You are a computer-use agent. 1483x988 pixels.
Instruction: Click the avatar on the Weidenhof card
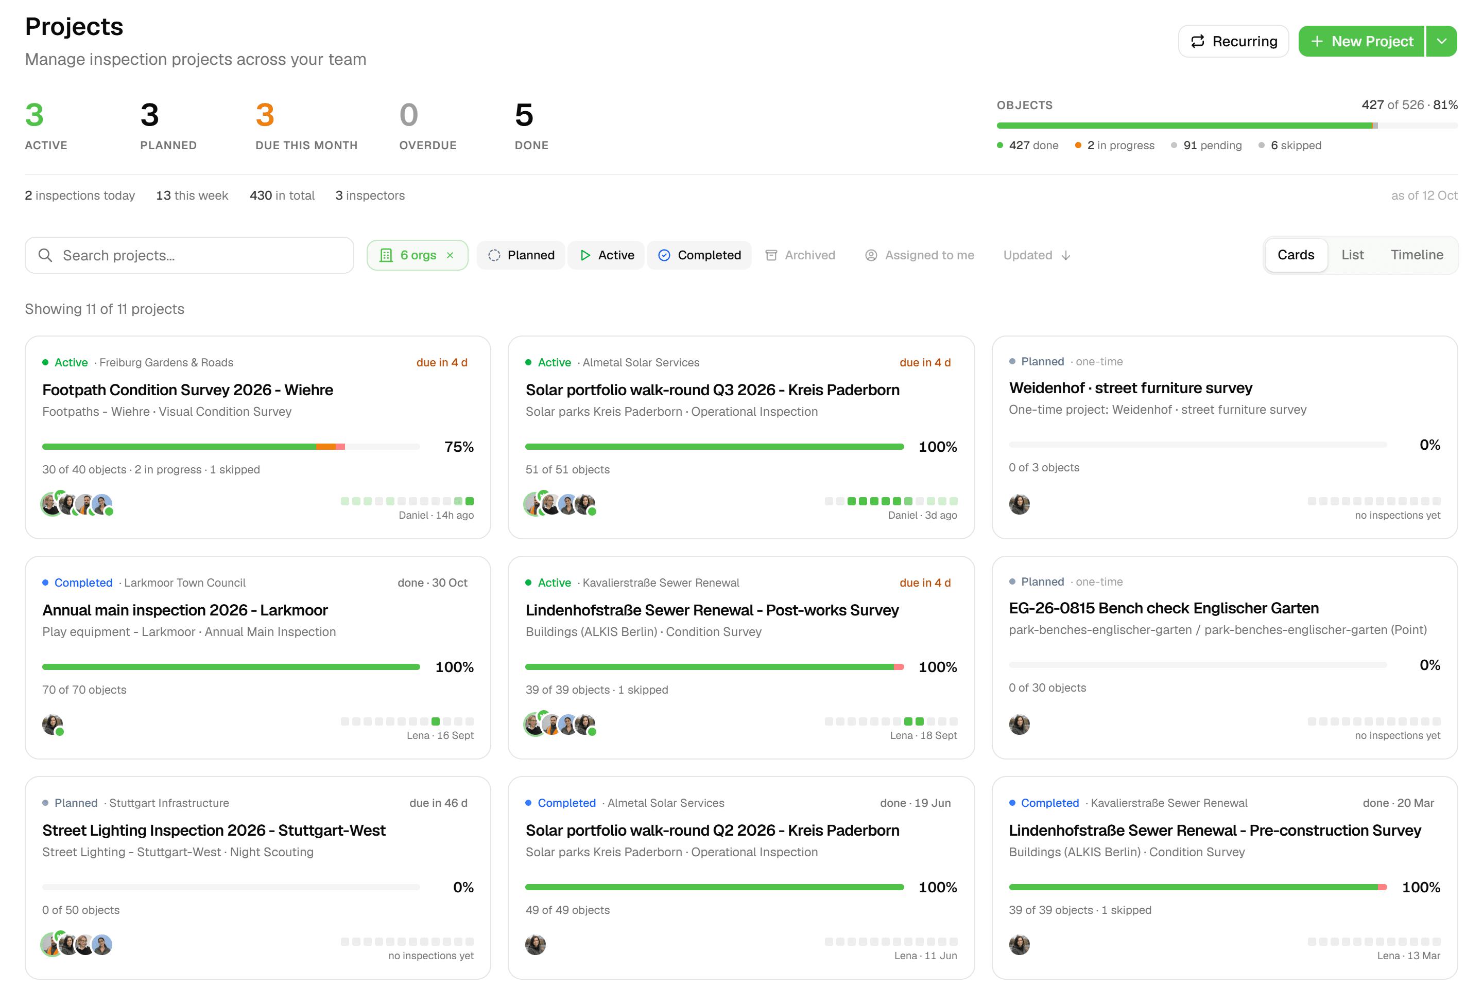(x=1019, y=504)
